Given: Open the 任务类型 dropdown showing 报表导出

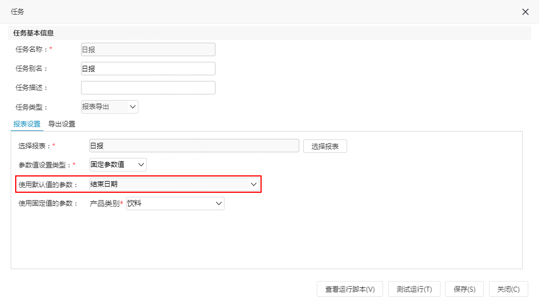Looking at the screenshot, I should click(109, 107).
